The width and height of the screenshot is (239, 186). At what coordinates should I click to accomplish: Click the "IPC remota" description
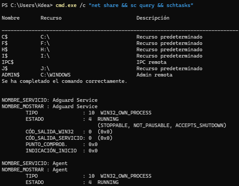[151, 62]
